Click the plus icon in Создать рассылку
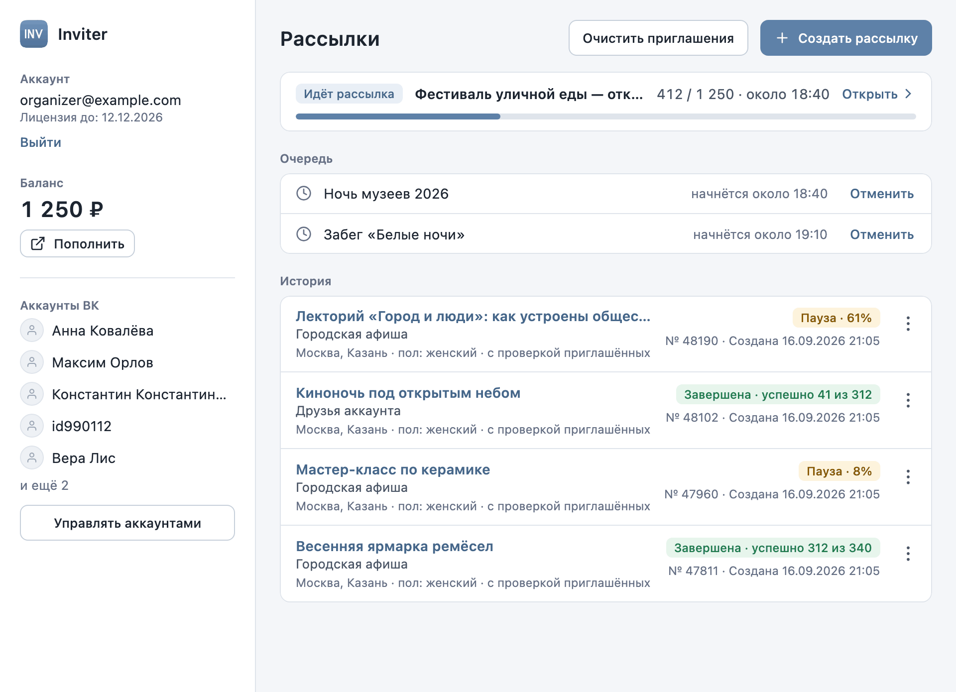 [x=782, y=38]
